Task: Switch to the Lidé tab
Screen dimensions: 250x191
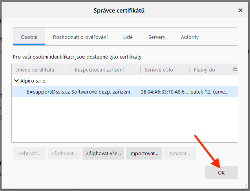Action: pos(128,37)
